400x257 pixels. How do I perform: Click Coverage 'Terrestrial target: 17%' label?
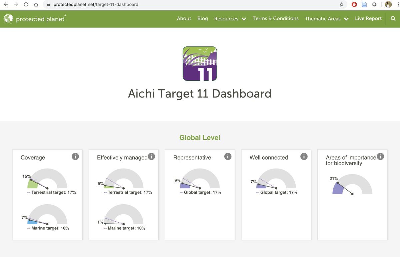coord(54,193)
